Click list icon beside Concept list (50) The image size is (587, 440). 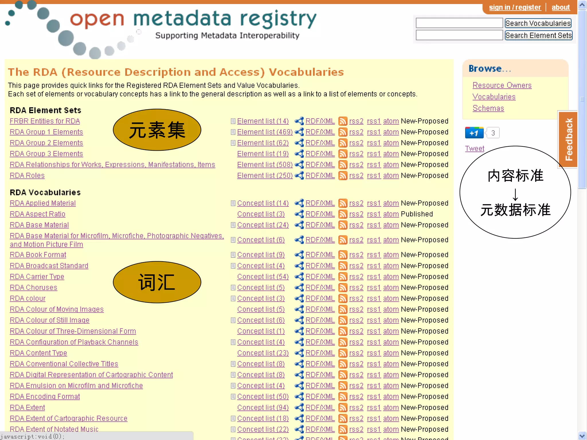point(233,397)
